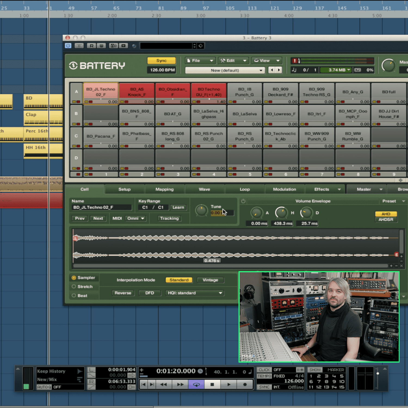Open the File dropdown menu
Image resolution: width=408 pixels, height=408 pixels.
click(x=200, y=61)
